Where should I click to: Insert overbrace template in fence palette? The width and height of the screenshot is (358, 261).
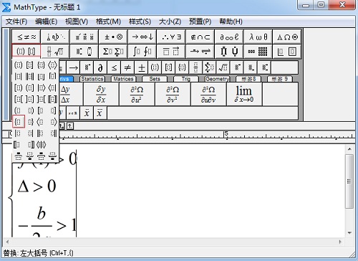pos(19,156)
